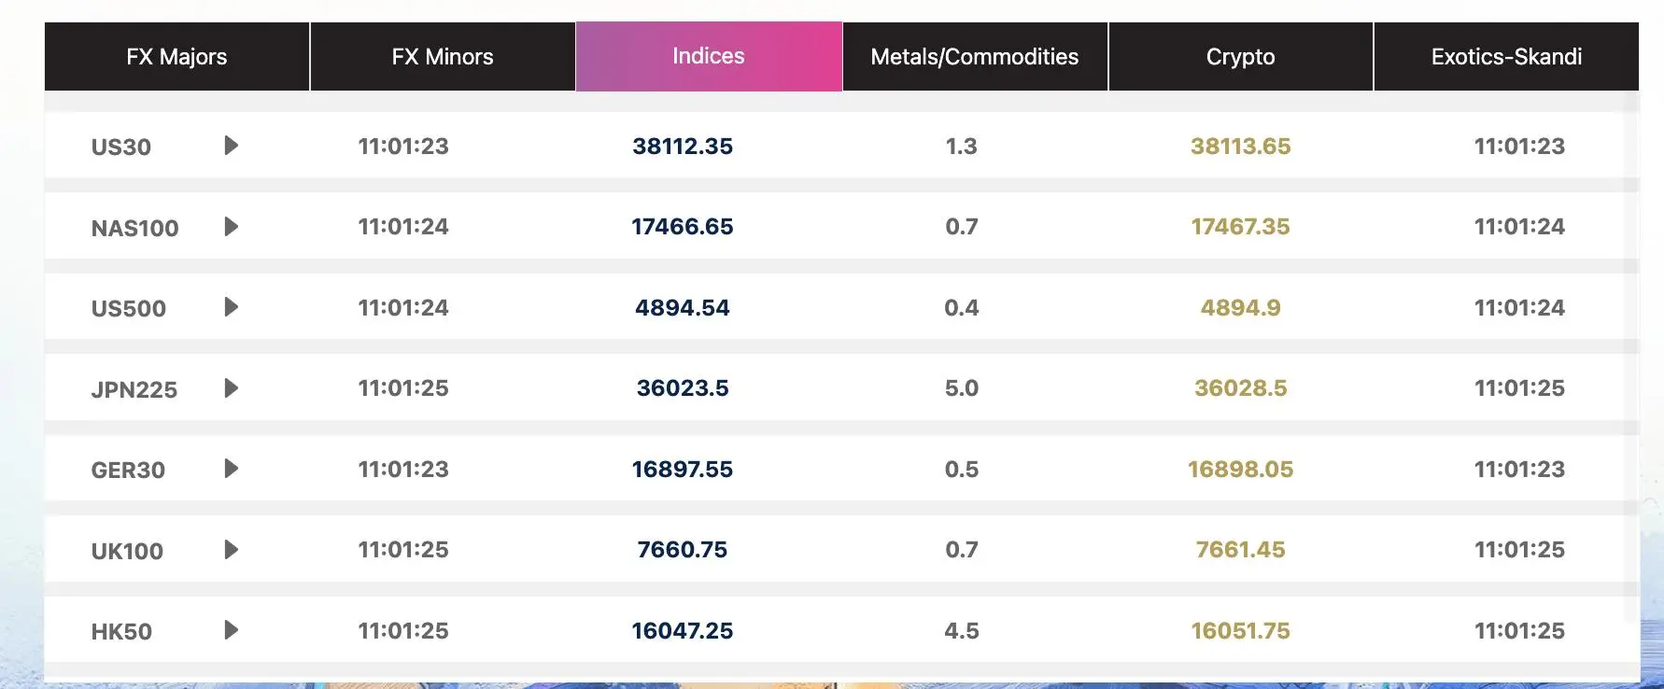This screenshot has height=689, width=1664.
Task: Click the US30 symbol label
Action: coord(121,147)
